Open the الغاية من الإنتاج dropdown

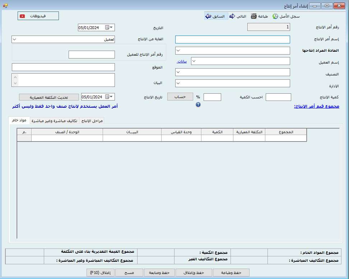pyautogui.click(x=14, y=39)
